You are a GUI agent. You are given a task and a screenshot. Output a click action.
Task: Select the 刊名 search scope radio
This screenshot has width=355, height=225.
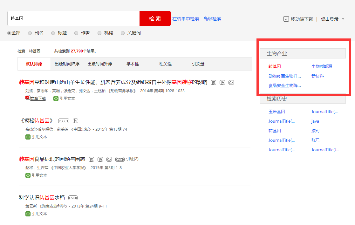[30, 33]
